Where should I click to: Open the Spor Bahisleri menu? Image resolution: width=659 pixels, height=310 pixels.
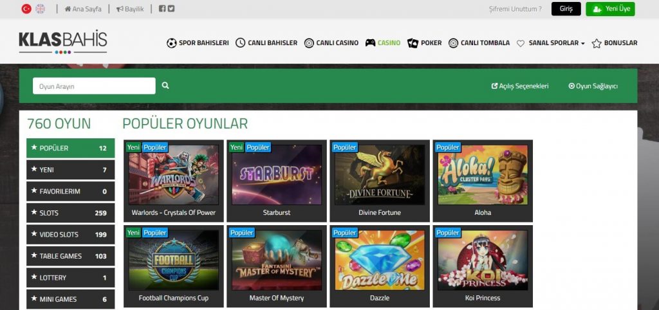click(204, 43)
